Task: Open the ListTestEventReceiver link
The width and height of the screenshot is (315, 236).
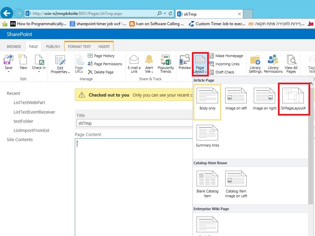Action: 34,112
